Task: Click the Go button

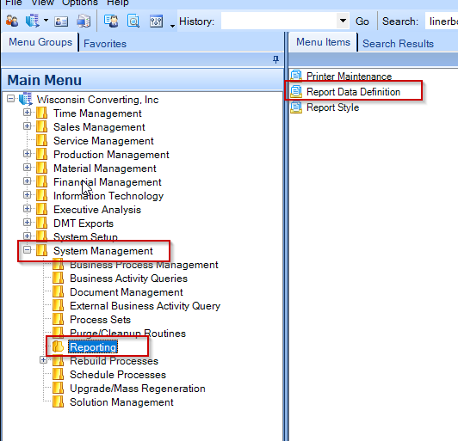Action: (362, 21)
